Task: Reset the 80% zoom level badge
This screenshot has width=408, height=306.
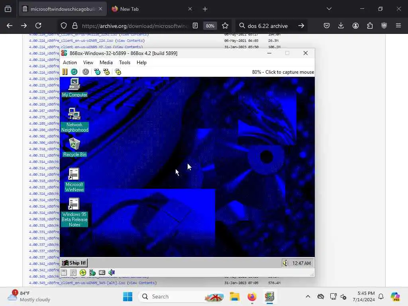Action: 210,26
